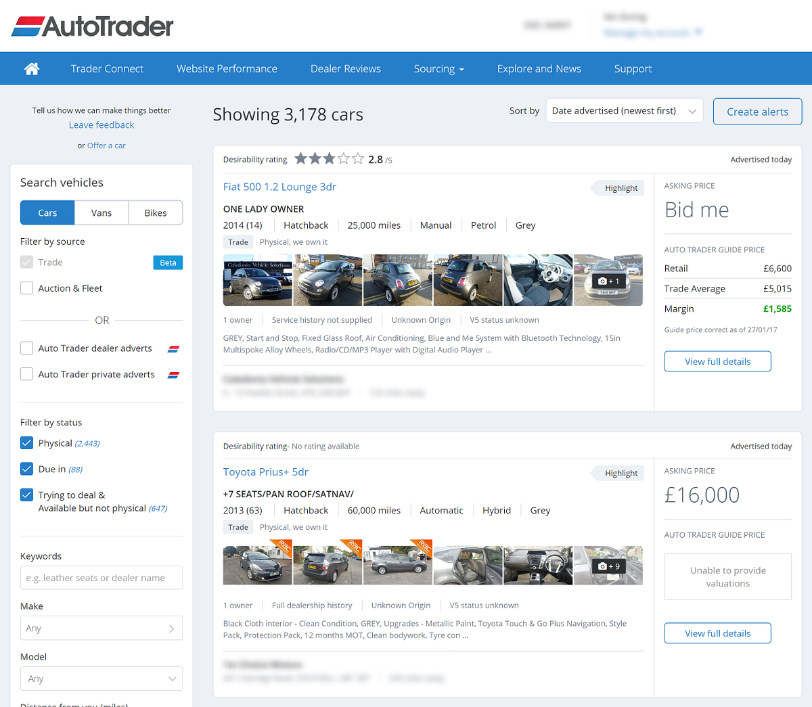This screenshot has width=812, height=707.
Task: Open the camera +1 photo overlay on the Fiat 500
Action: click(x=608, y=280)
